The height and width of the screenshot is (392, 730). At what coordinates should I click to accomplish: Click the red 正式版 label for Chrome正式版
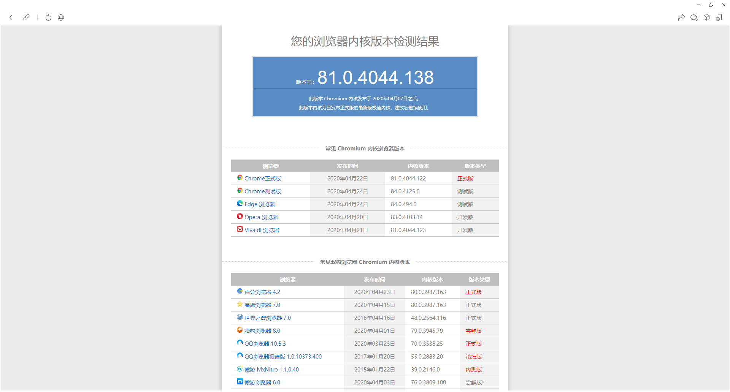pos(465,179)
